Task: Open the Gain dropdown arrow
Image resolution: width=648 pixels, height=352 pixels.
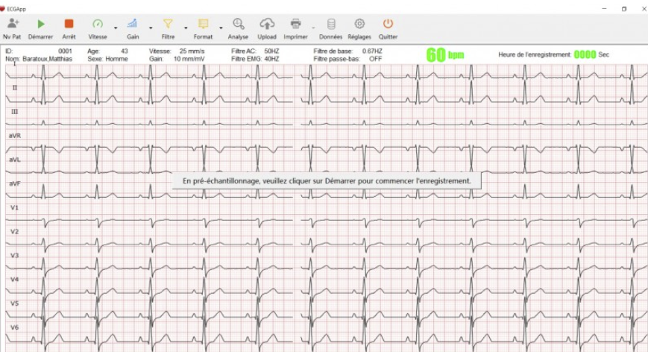Action: [x=151, y=28]
